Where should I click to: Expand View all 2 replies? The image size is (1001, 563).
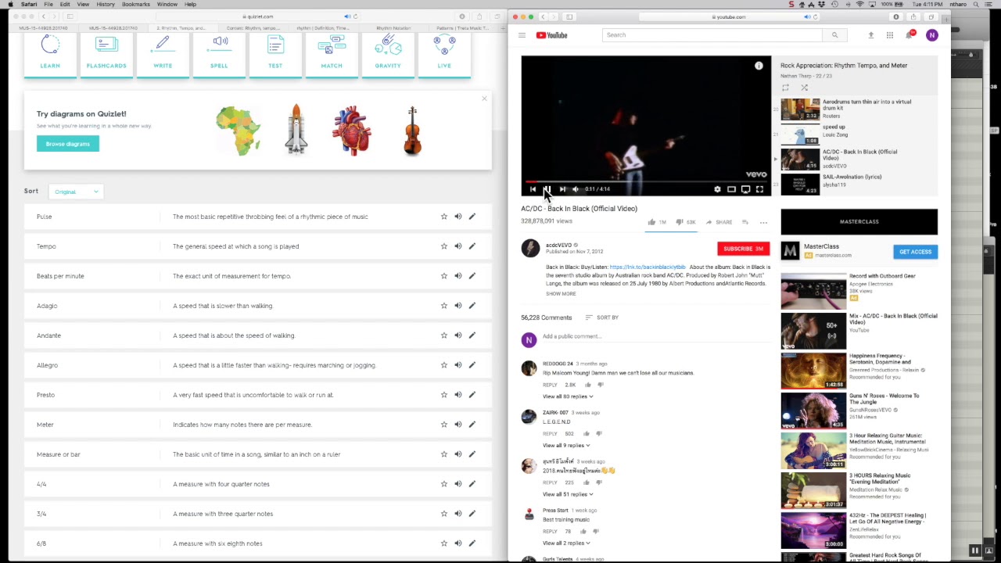(566, 543)
